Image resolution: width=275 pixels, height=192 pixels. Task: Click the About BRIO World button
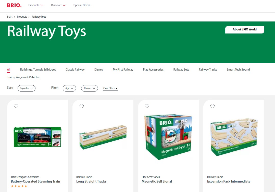[245, 30]
